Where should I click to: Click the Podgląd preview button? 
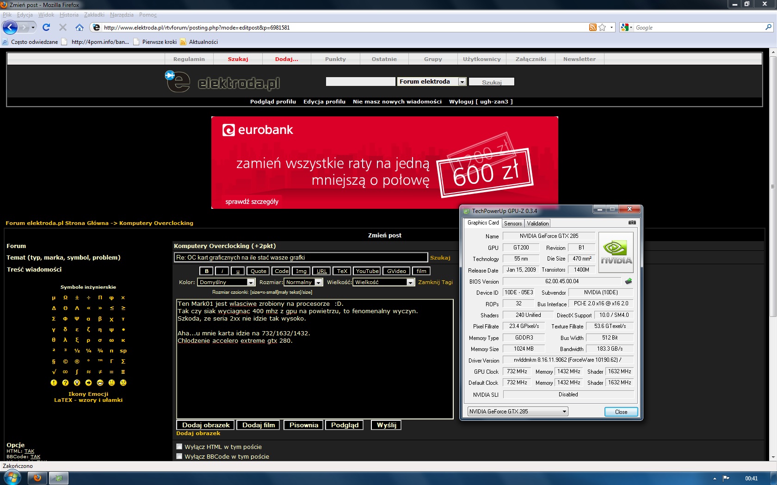[345, 425]
